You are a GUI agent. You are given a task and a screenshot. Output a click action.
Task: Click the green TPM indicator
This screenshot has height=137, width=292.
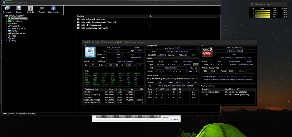(244, 76)
